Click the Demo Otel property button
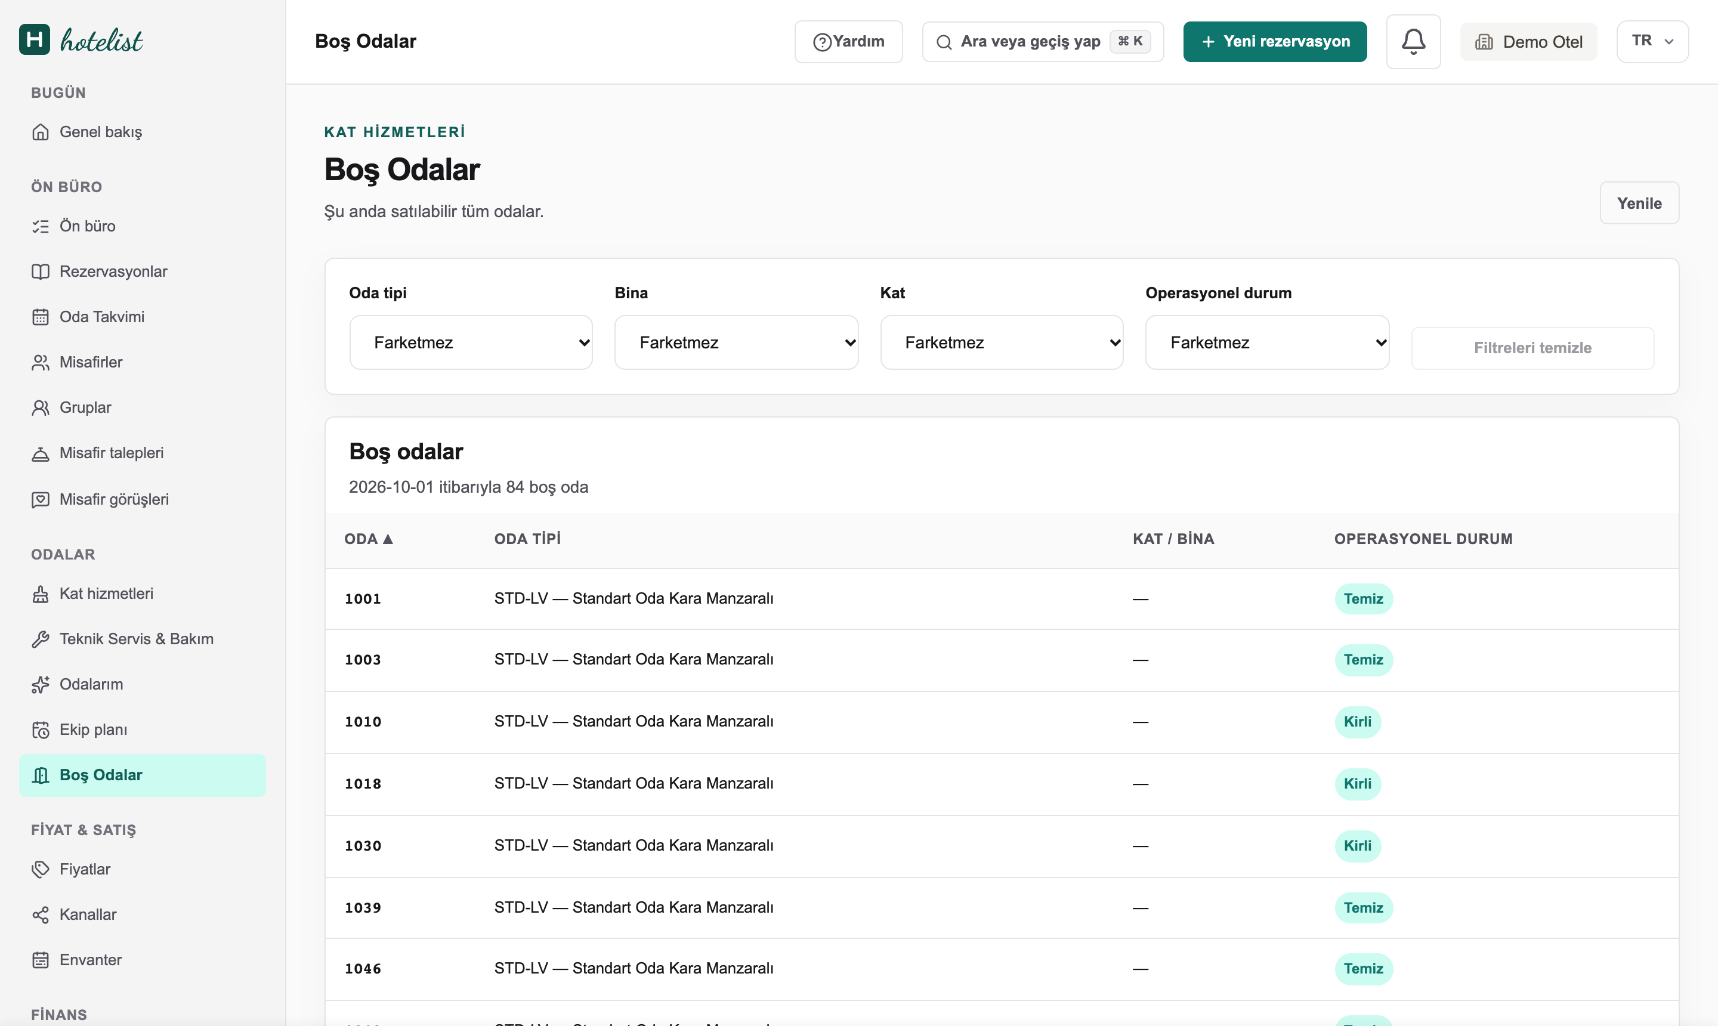 pos(1528,42)
